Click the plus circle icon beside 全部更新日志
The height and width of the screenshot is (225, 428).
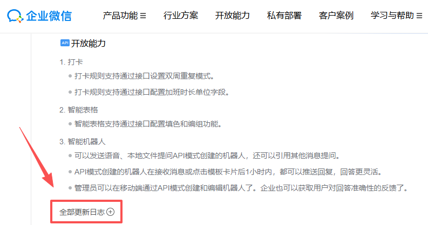(x=110, y=212)
